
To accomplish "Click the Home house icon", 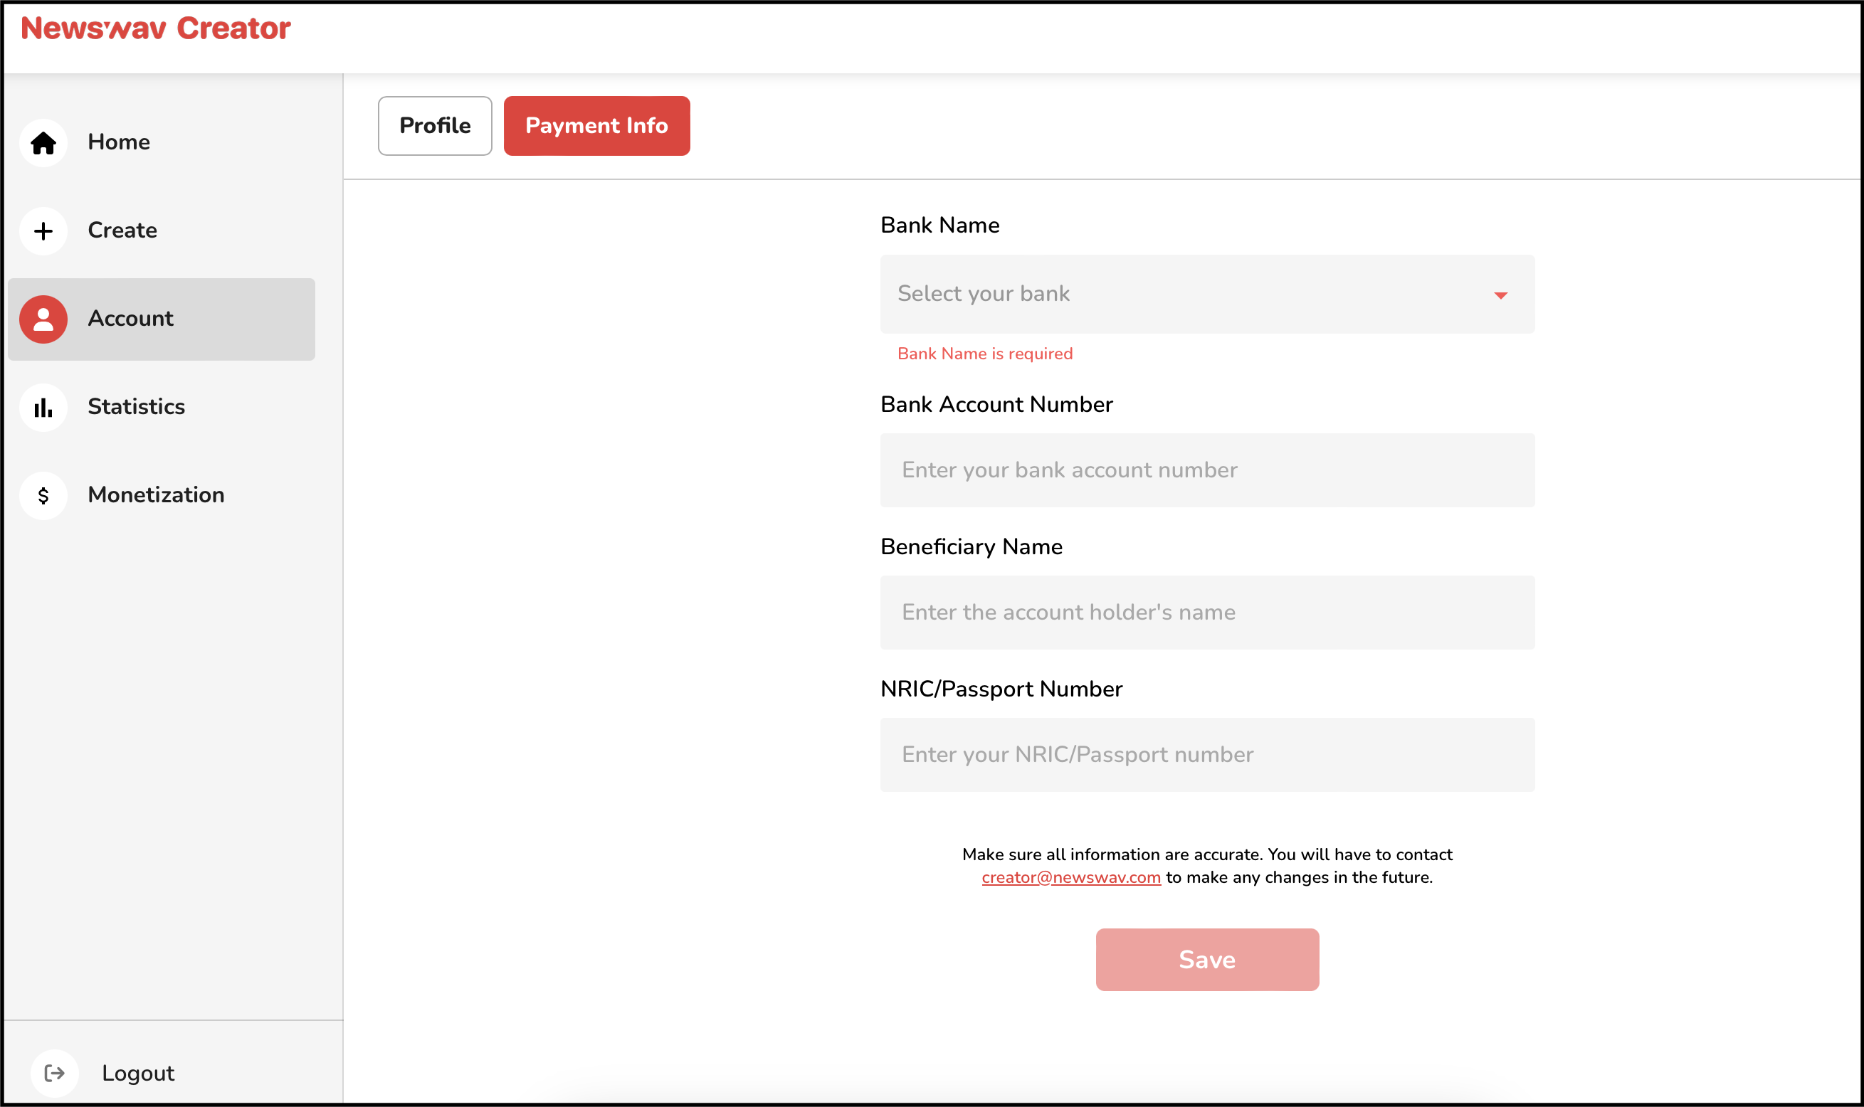I will click(x=43, y=142).
